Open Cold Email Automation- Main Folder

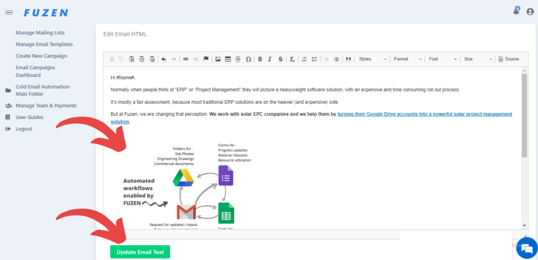pos(43,90)
